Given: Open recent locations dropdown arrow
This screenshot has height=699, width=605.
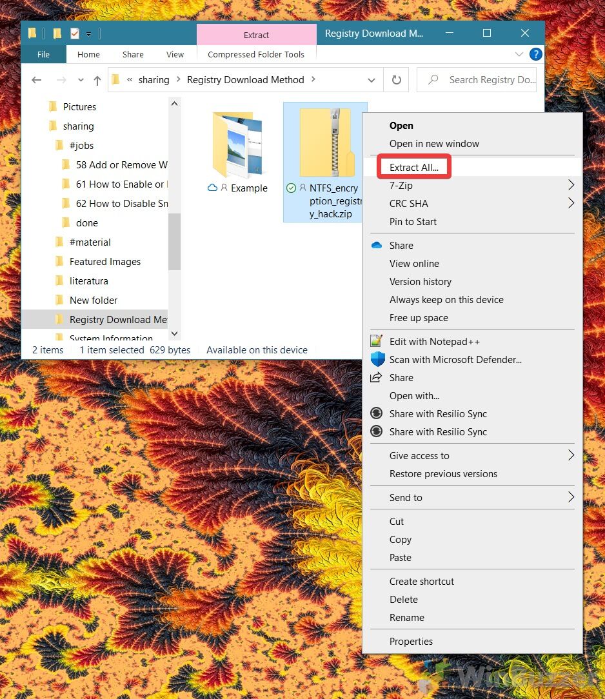Looking at the screenshot, I should [x=81, y=80].
